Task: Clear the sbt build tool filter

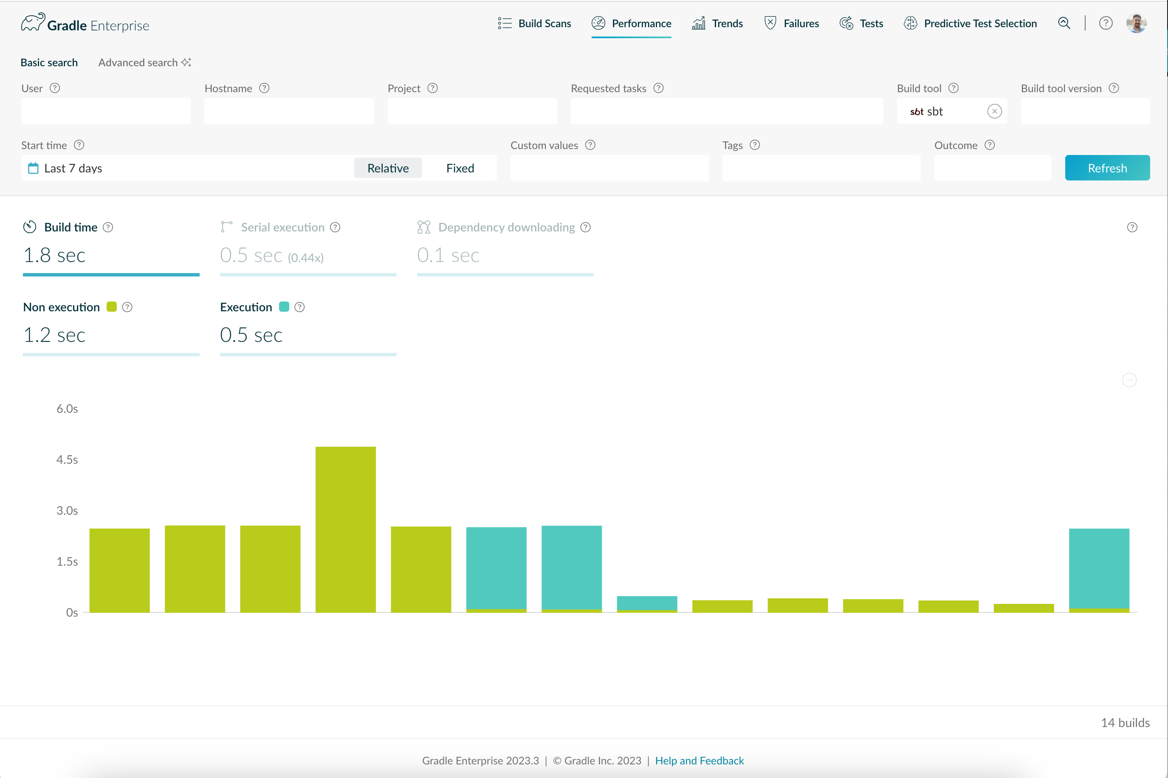Action: click(994, 112)
